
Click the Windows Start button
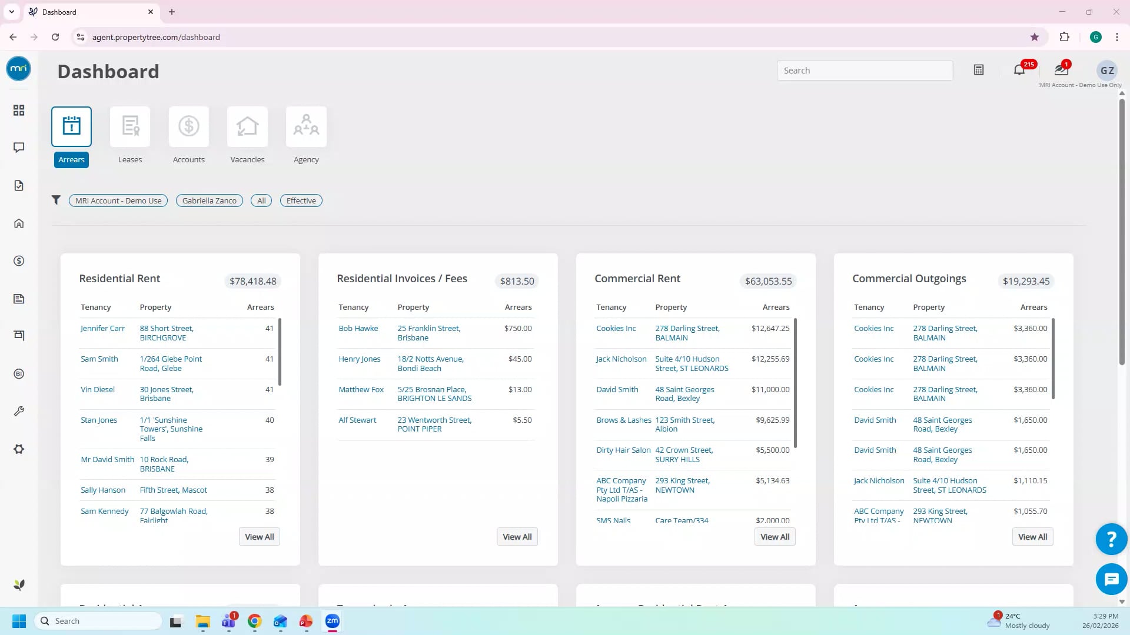19,621
